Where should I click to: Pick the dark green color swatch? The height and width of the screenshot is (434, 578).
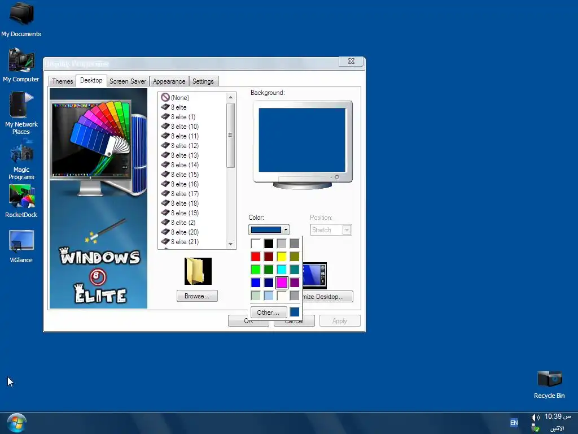(x=269, y=270)
